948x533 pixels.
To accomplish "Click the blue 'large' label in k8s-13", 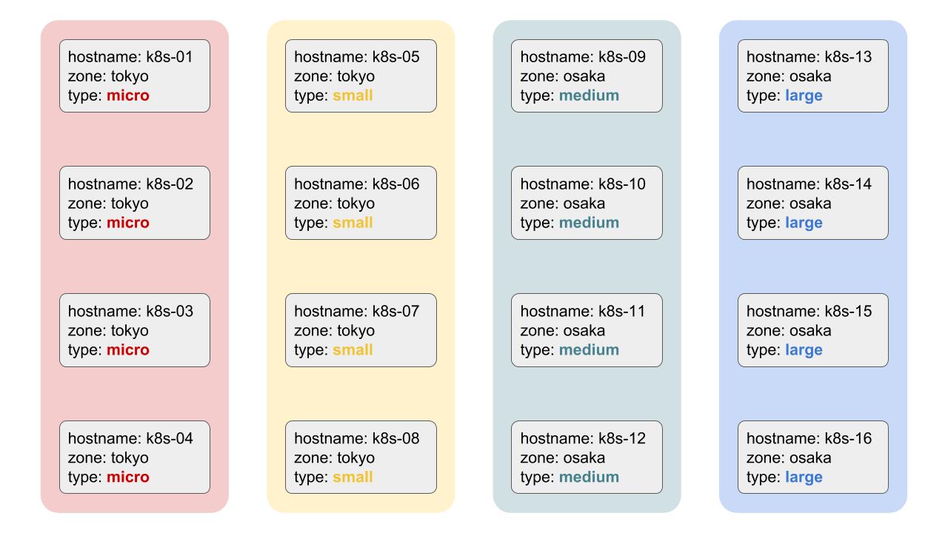I will point(804,96).
